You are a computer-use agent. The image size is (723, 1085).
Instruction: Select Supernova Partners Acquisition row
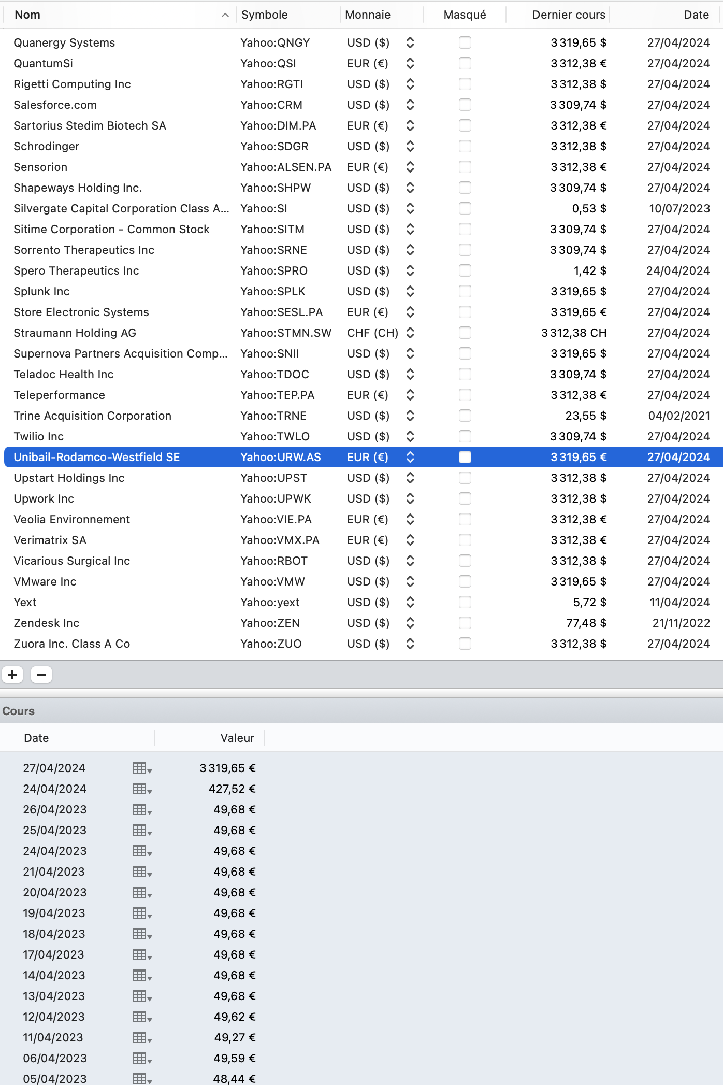tap(361, 353)
